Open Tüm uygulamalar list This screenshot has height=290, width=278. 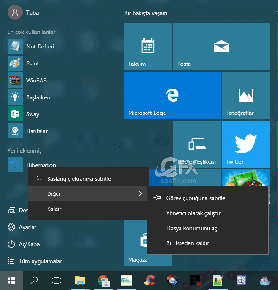(x=35, y=261)
